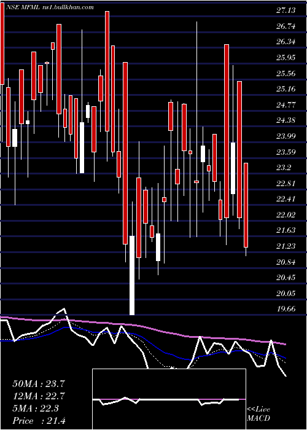Click inside the MACD inset panel

(169, 399)
